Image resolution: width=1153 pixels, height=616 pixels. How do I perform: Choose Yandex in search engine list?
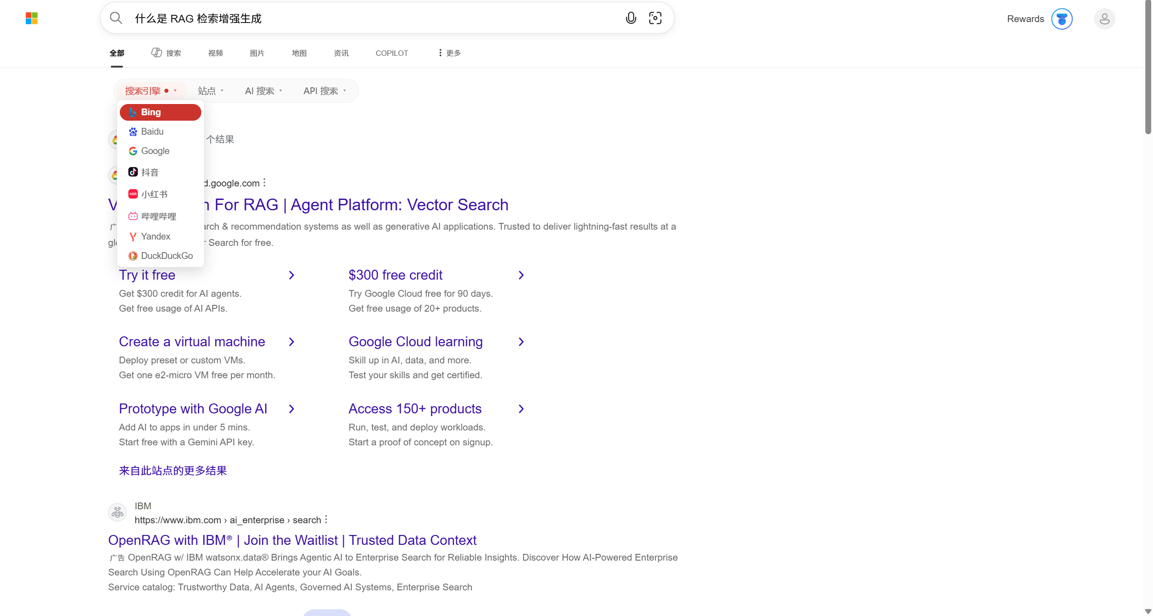click(160, 236)
